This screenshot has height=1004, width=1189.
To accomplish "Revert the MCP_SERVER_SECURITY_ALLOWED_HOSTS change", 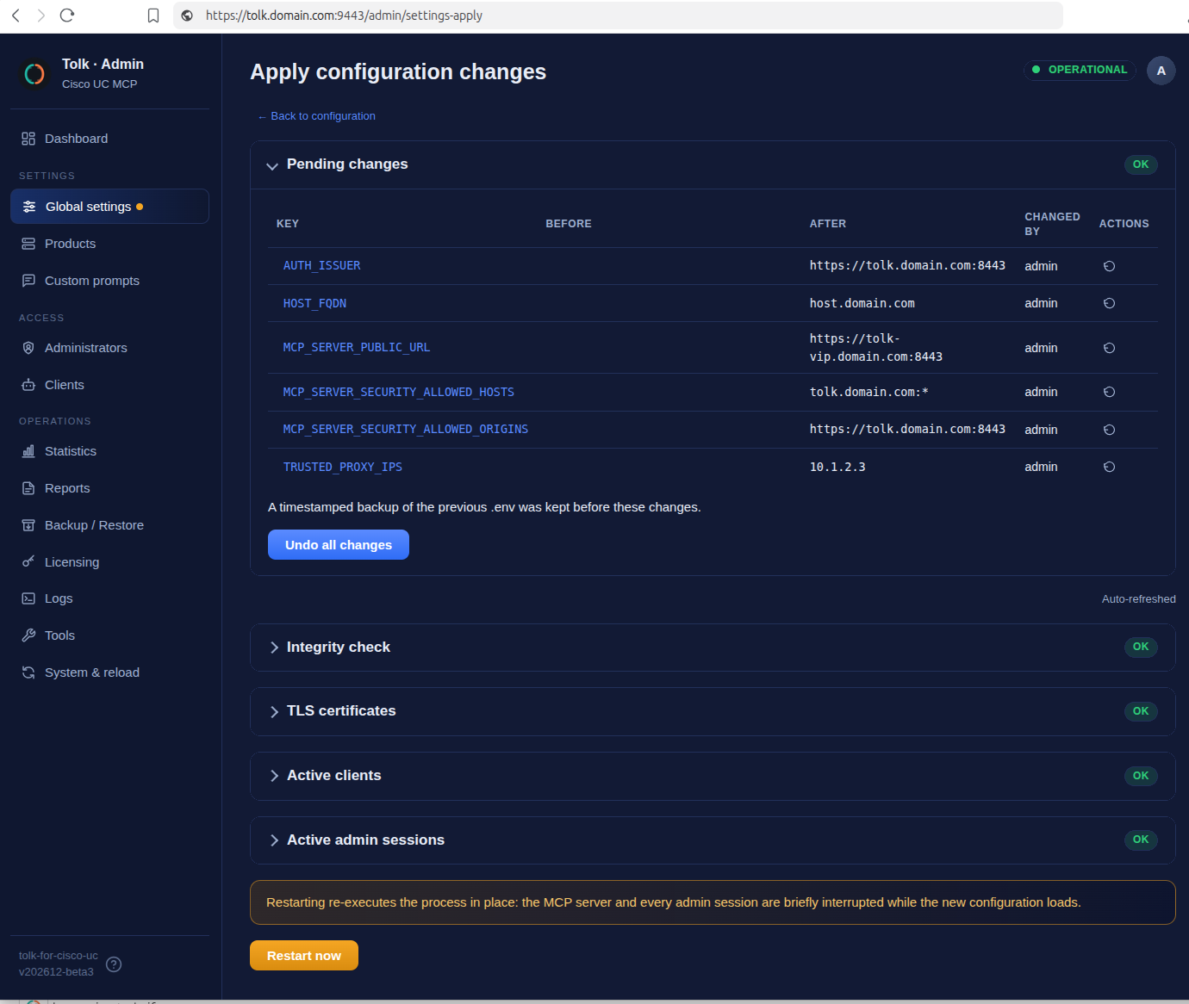I will click(1110, 392).
